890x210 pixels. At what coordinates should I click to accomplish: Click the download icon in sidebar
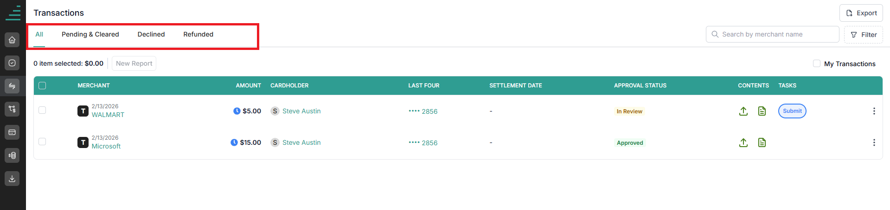coord(12,179)
